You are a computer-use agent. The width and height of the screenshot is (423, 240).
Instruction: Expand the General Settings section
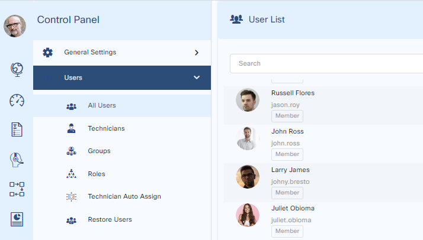pos(196,53)
